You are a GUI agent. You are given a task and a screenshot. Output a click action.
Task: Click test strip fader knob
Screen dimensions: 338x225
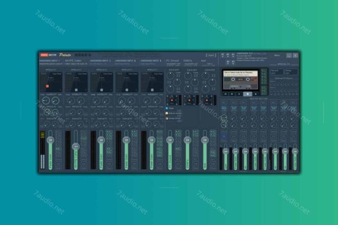205,140
